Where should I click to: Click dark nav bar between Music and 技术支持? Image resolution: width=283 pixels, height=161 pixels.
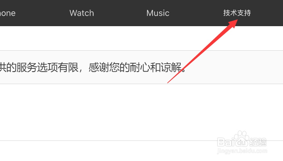coord(196,13)
